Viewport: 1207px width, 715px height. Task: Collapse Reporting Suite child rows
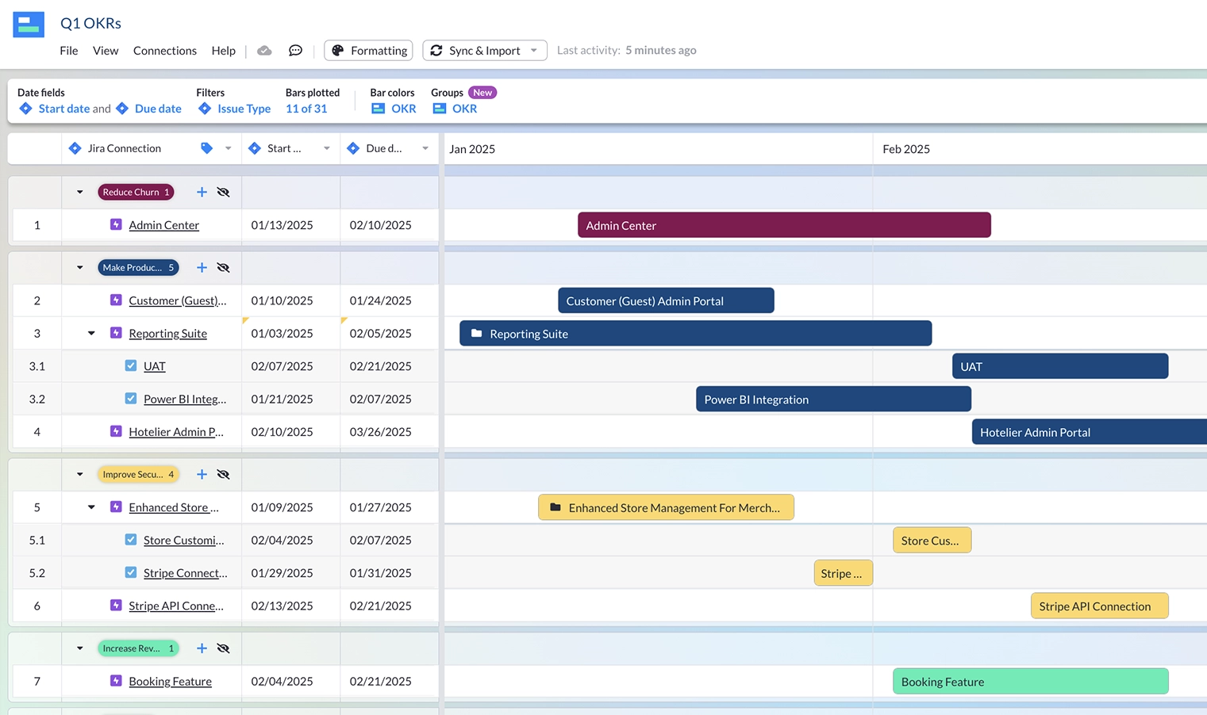coord(91,333)
